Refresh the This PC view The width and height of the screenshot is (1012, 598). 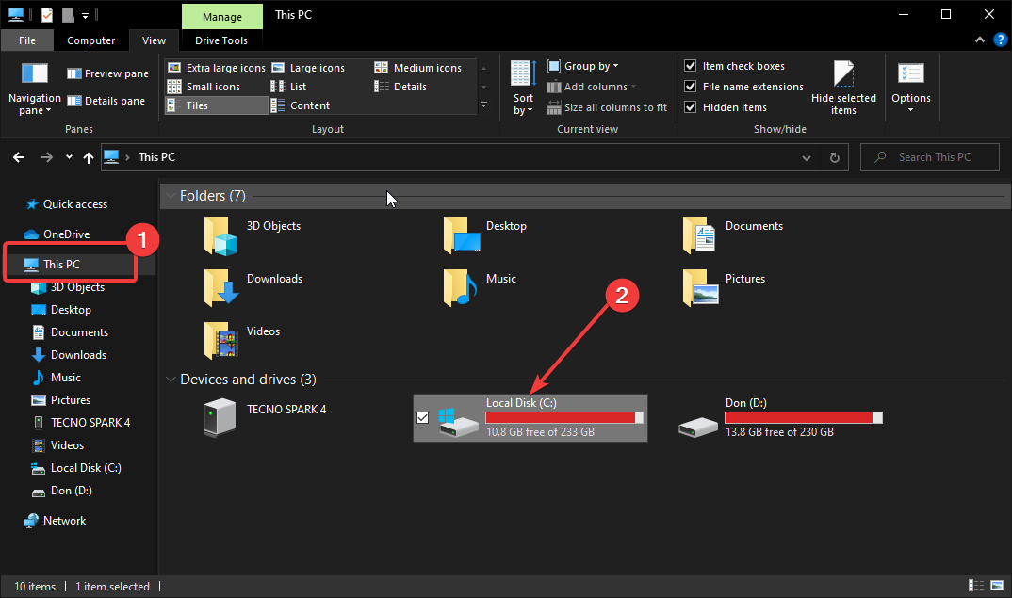tap(835, 157)
